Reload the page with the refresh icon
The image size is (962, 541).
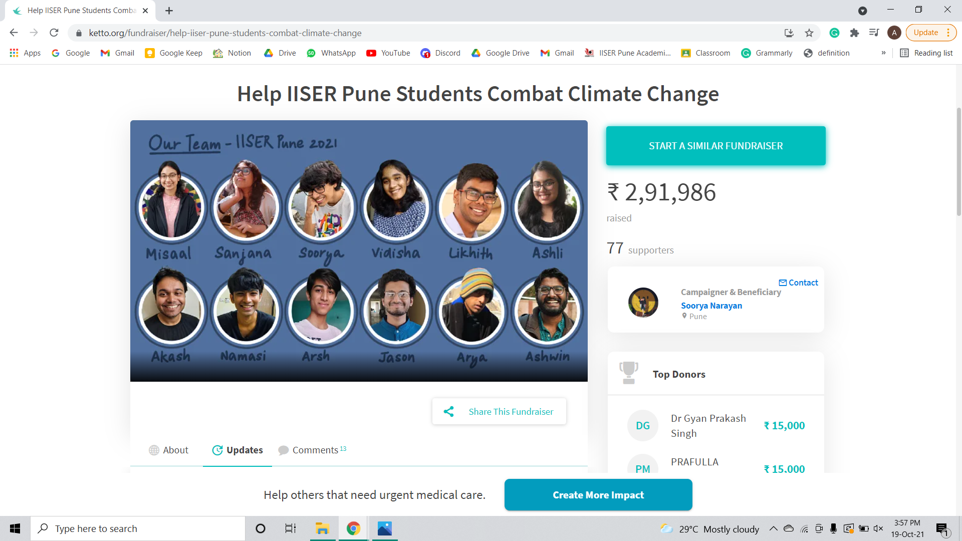click(x=54, y=33)
